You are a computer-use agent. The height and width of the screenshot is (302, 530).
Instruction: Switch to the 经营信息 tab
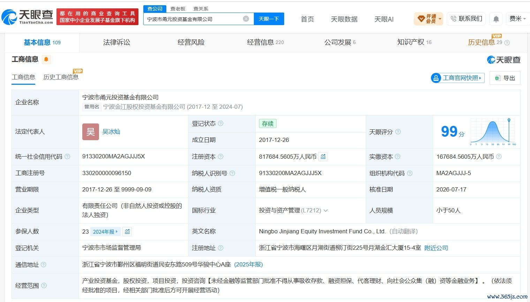pyautogui.click(x=265, y=43)
